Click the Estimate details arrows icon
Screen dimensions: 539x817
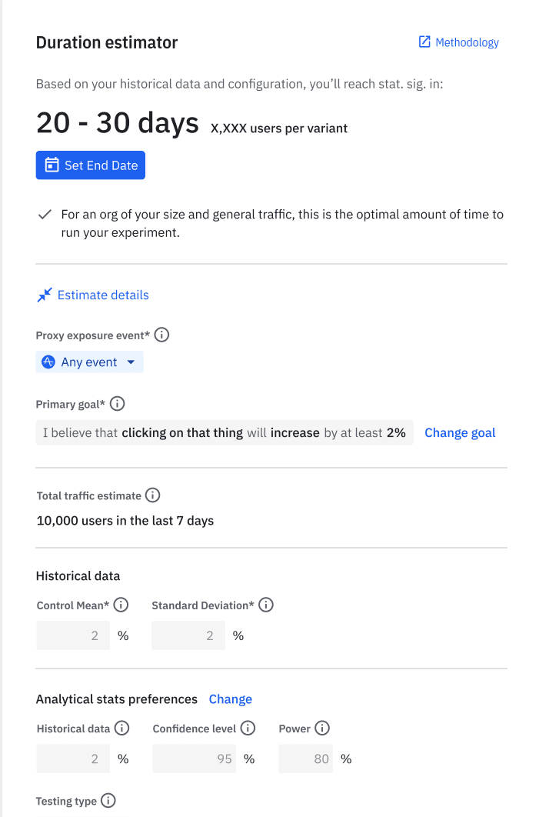[44, 295]
